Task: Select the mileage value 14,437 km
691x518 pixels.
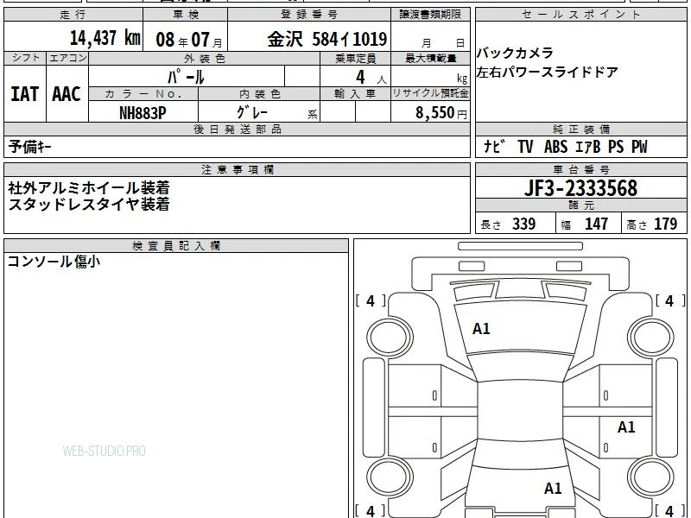Action: (x=105, y=38)
